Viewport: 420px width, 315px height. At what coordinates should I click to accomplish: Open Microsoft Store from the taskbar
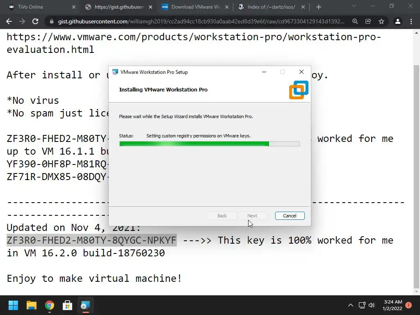[68, 305]
